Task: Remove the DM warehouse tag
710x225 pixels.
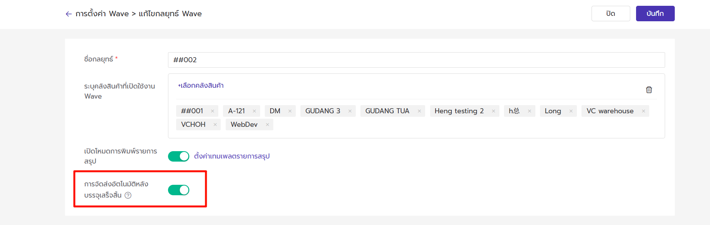Action: pos(290,111)
